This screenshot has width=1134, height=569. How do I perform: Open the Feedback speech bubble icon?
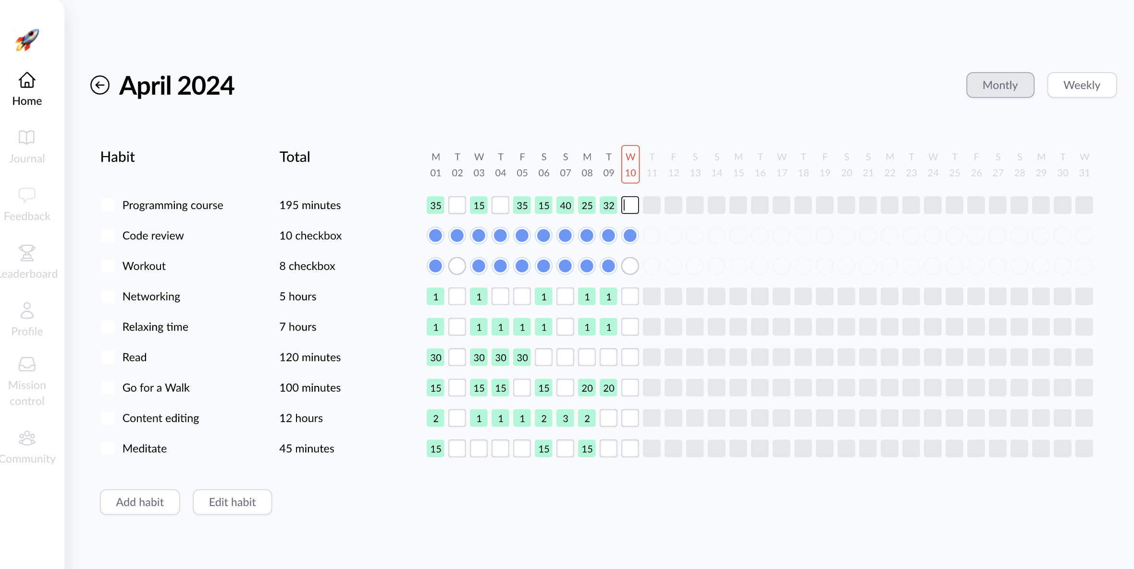pos(27,195)
